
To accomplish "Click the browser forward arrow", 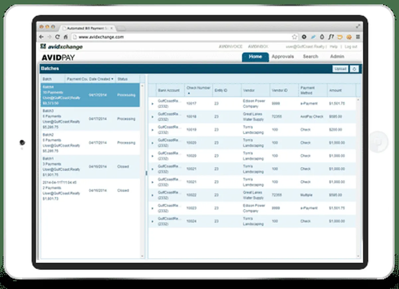I will click(x=49, y=37).
